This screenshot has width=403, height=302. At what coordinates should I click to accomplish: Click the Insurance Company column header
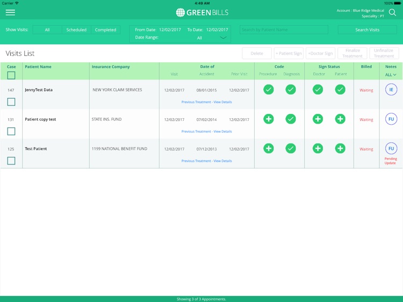pos(111,67)
